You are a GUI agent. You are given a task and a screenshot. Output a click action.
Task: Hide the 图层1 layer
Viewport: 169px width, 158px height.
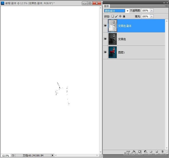point(105,52)
